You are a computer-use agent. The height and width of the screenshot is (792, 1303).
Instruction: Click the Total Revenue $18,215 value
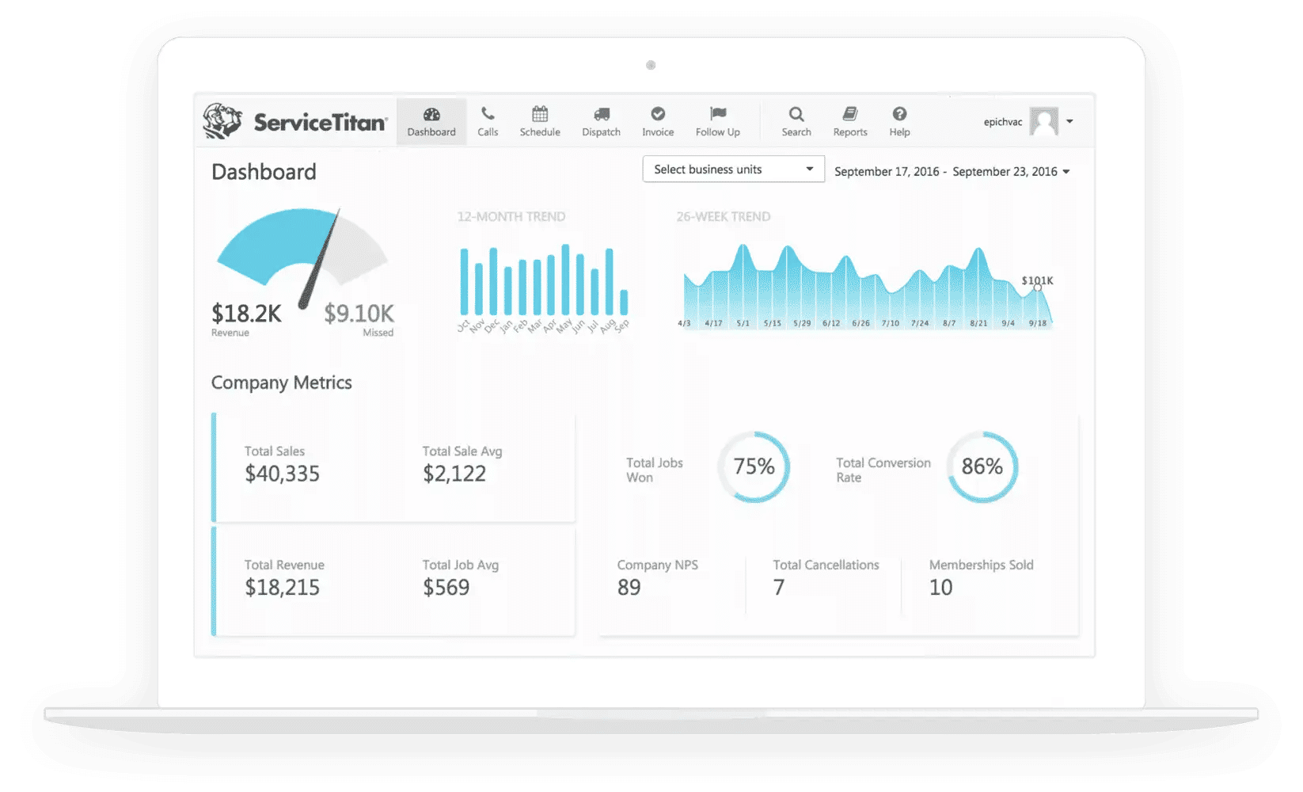pos(282,588)
